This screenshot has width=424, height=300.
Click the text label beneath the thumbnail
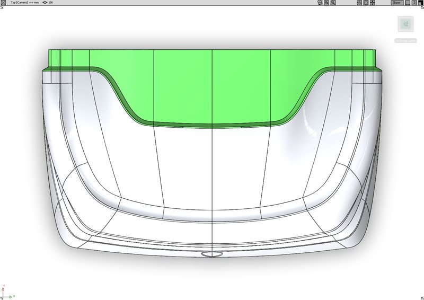coord(406,40)
